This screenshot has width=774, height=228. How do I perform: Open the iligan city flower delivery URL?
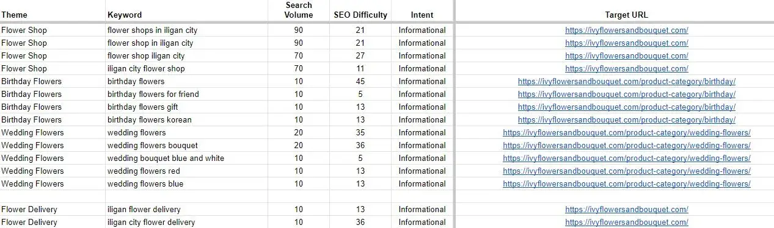626,222
